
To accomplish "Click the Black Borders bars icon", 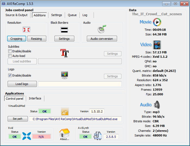I will [x=64, y=30].
